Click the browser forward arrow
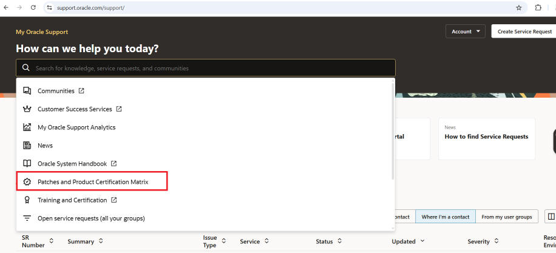Screen dimensions: 556x253 19,7
